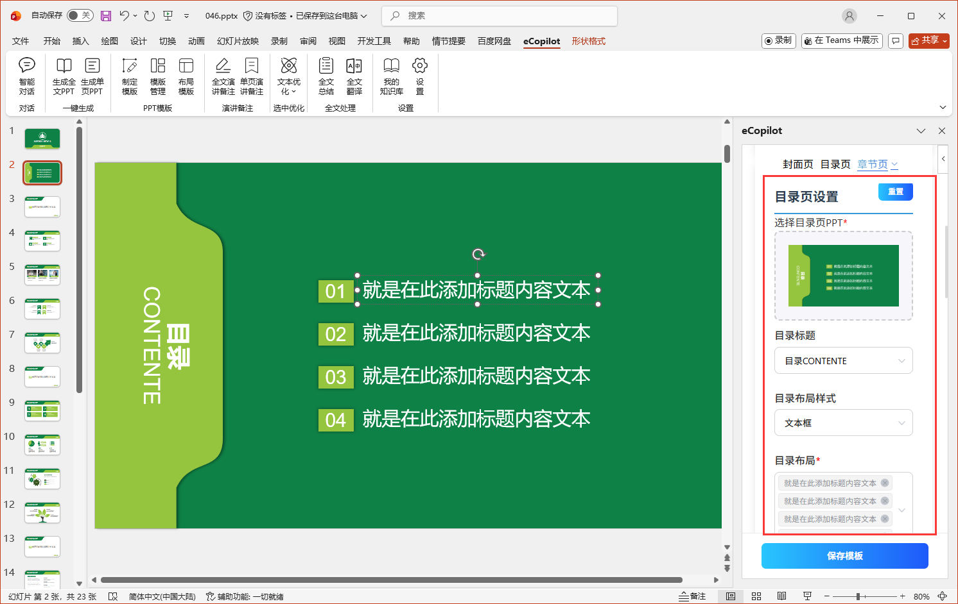Open 我的知识库 knowledge base
The image size is (958, 604).
click(391, 77)
